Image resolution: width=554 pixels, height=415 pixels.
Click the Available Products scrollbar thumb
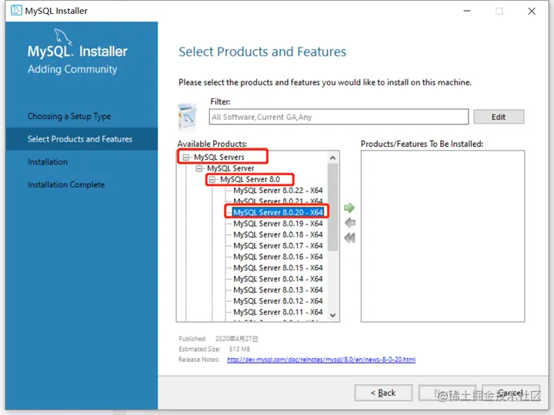pyautogui.click(x=332, y=207)
